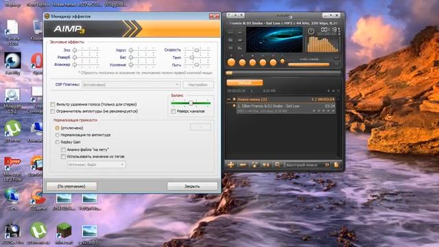The width and height of the screenshot is (439, 247).
Task: Click the Закрыть button
Action: click(x=192, y=186)
